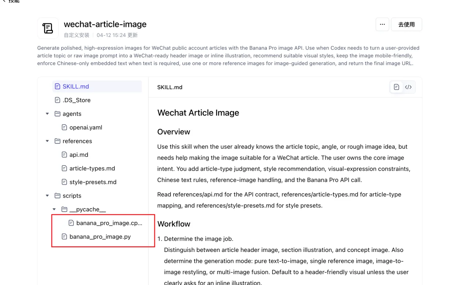Open openai.yaml file
453x285 pixels.
pyautogui.click(x=86, y=127)
